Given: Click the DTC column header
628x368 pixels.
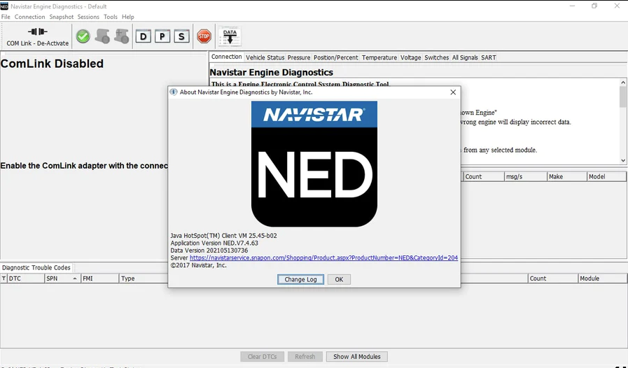Looking at the screenshot, I should click(x=26, y=278).
